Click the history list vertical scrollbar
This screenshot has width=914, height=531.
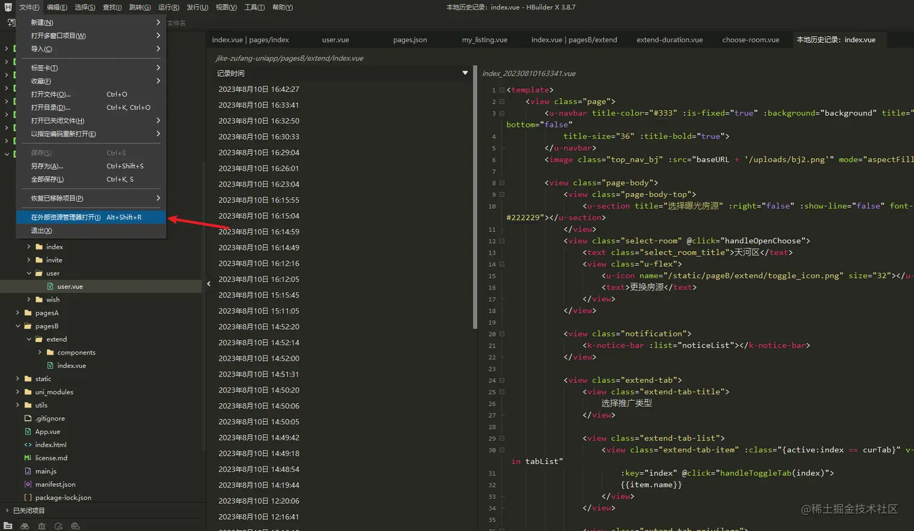pos(475,197)
